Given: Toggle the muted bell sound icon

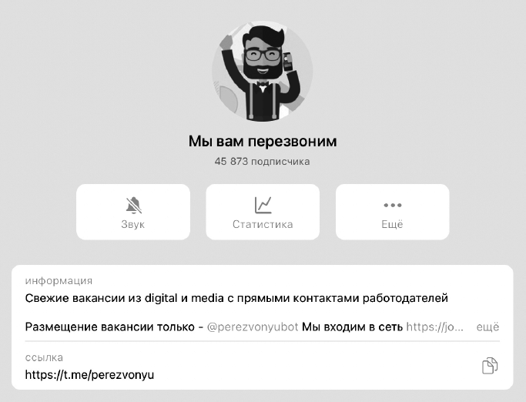Looking at the screenshot, I should click(133, 206).
